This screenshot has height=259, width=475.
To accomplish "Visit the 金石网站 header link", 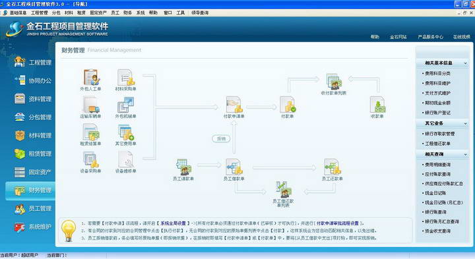I will coord(398,37).
